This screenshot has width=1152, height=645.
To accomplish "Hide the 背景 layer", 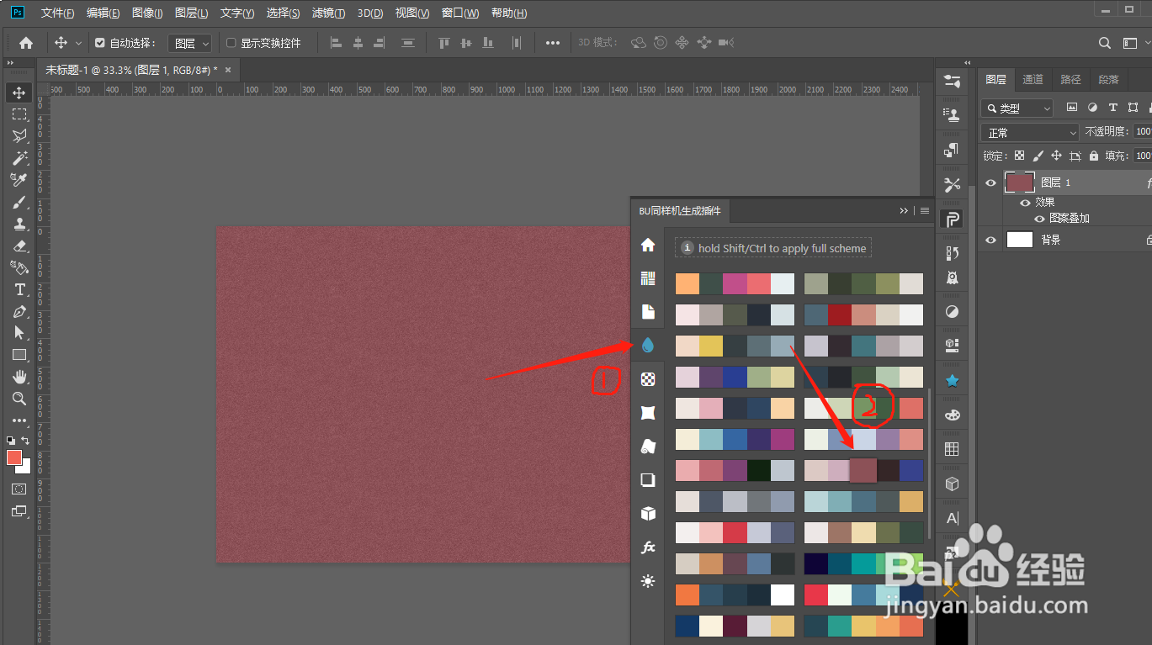I will [x=991, y=240].
